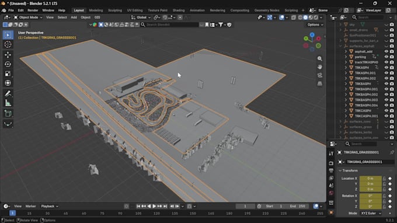
Task: Hide the parking object
Action: 386,57
